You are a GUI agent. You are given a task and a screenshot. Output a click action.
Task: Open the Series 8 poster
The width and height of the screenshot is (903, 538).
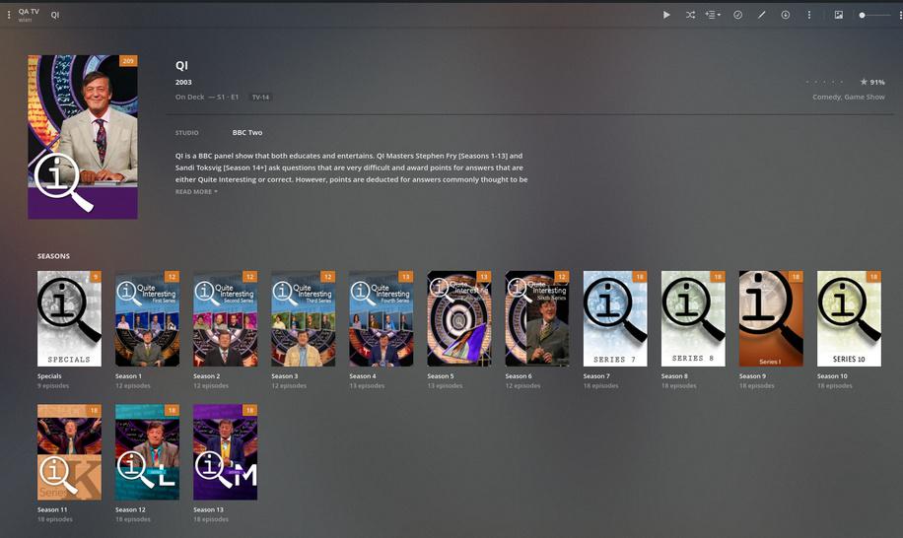click(693, 319)
